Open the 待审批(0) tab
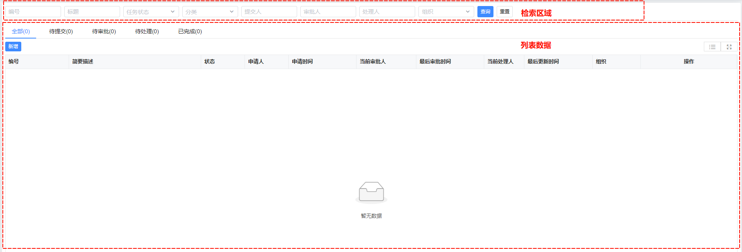 (104, 31)
